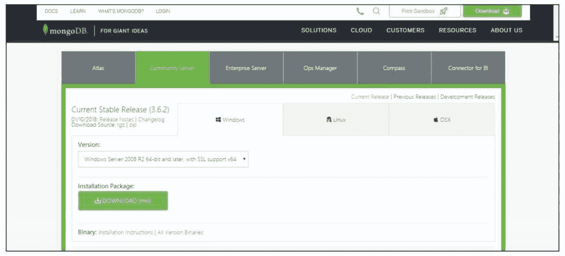Click the rocket icon in Free Sandbox
The image size is (565, 256).
(444, 11)
